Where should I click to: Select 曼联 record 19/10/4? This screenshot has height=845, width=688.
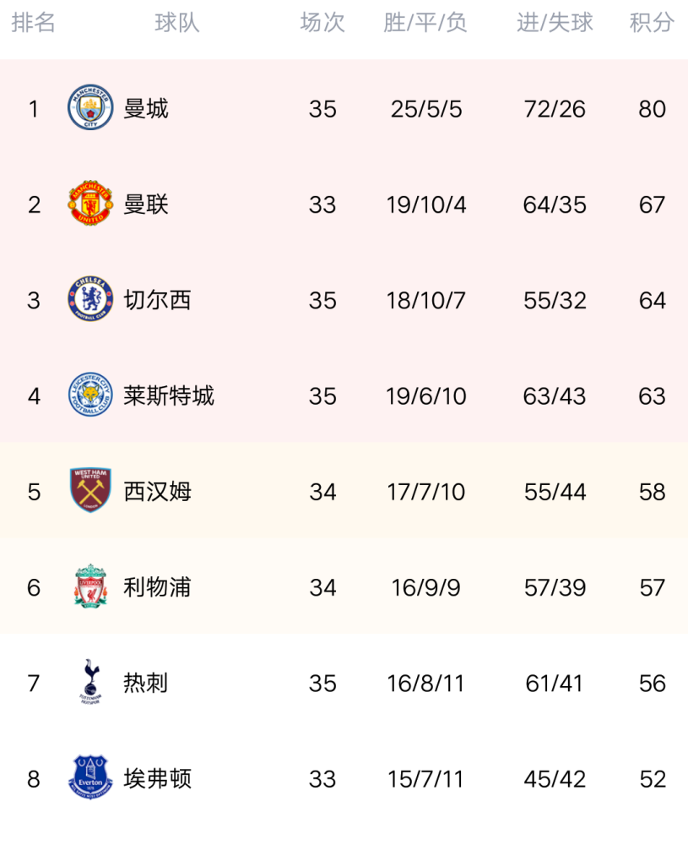coord(425,204)
